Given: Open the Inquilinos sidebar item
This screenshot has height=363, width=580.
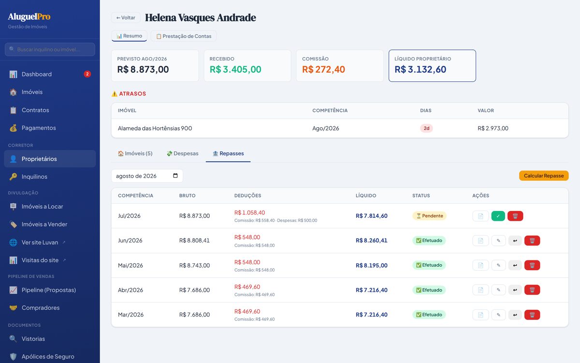Looking at the screenshot, I should pyautogui.click(x=50, y=177).
